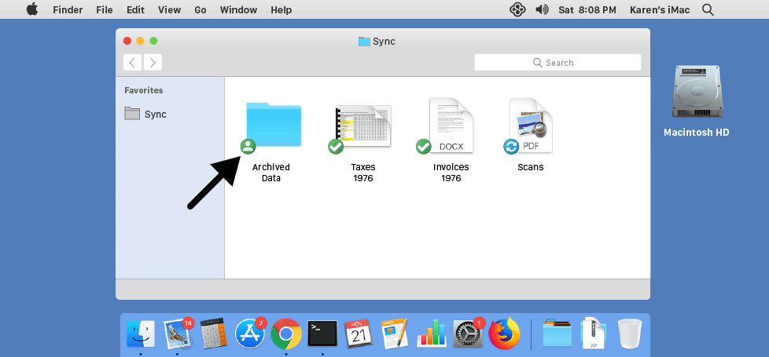Open the Apple menu

tap(32, 10)
